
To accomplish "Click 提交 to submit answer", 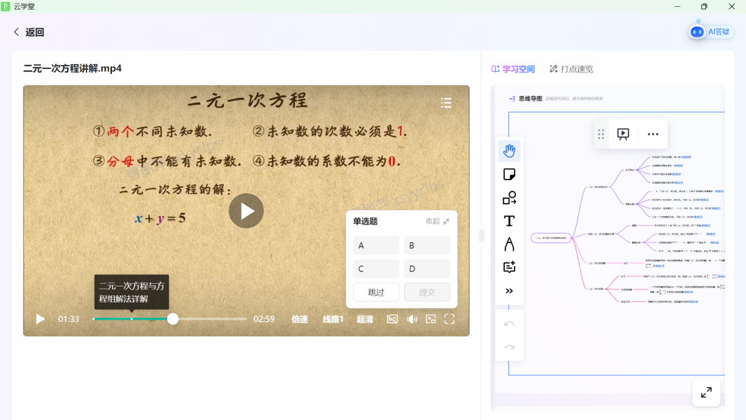I will 427,292.
